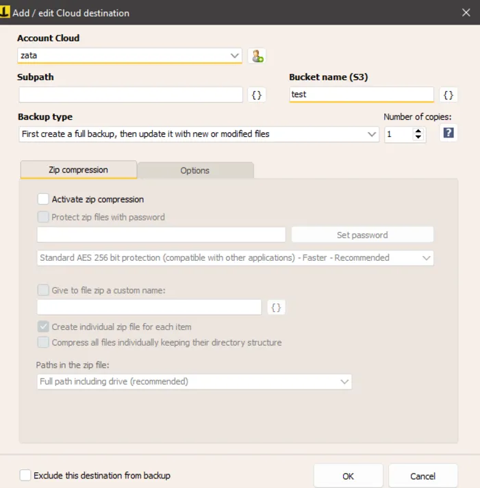480x488 pixels.
Task: Toggle Protect zip files with password
Action: 43,217
